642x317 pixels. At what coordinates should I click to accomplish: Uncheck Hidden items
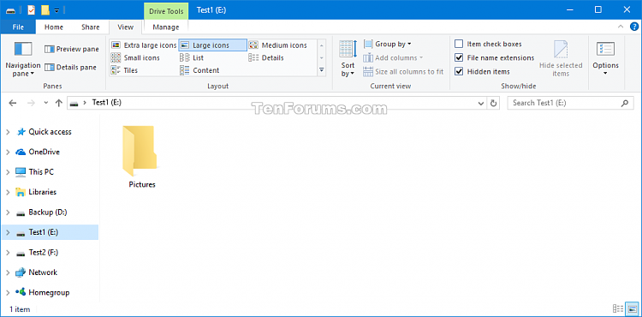pos(459,72)
